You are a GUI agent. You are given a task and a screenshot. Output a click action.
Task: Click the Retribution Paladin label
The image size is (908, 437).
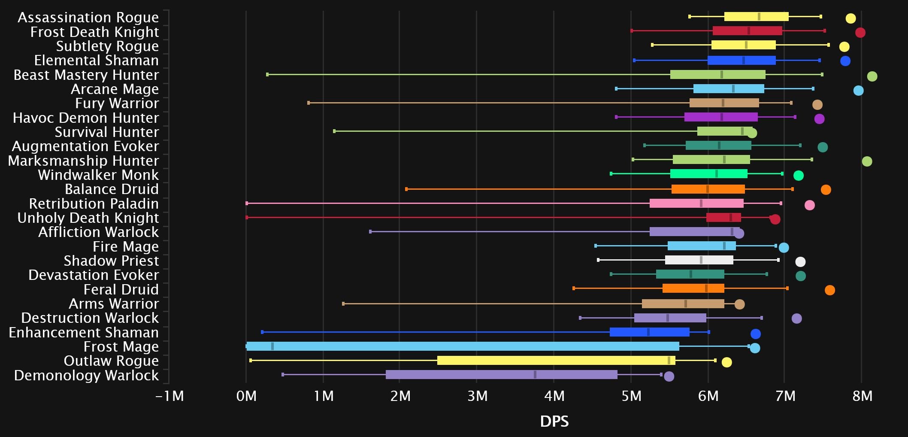94,203
